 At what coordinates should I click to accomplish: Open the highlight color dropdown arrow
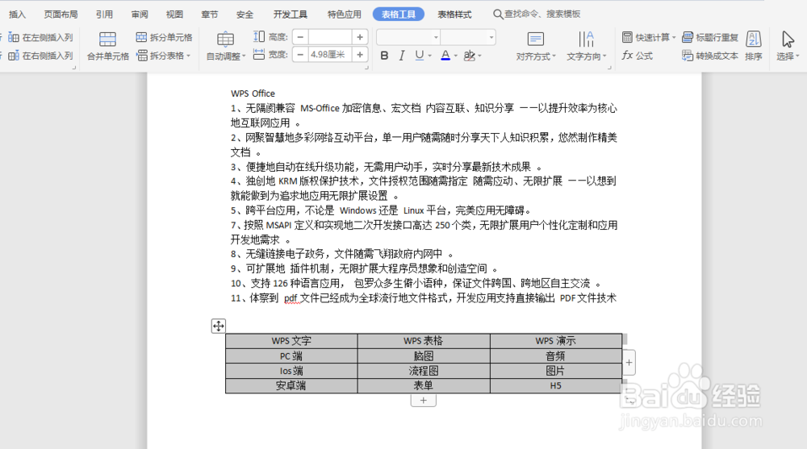pos(479,56)
